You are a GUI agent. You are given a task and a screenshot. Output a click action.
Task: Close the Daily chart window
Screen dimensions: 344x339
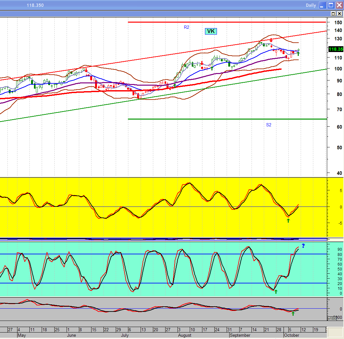(339, 5)
